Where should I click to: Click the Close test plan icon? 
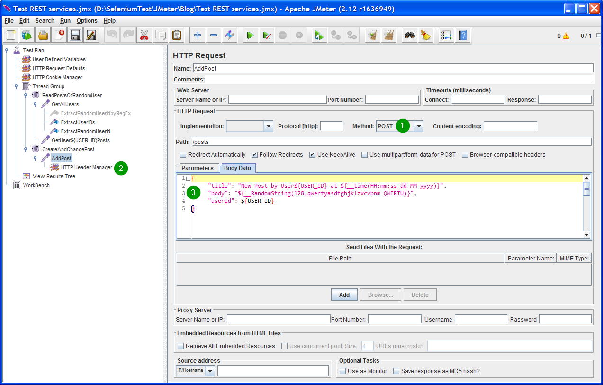click(59, 35)
